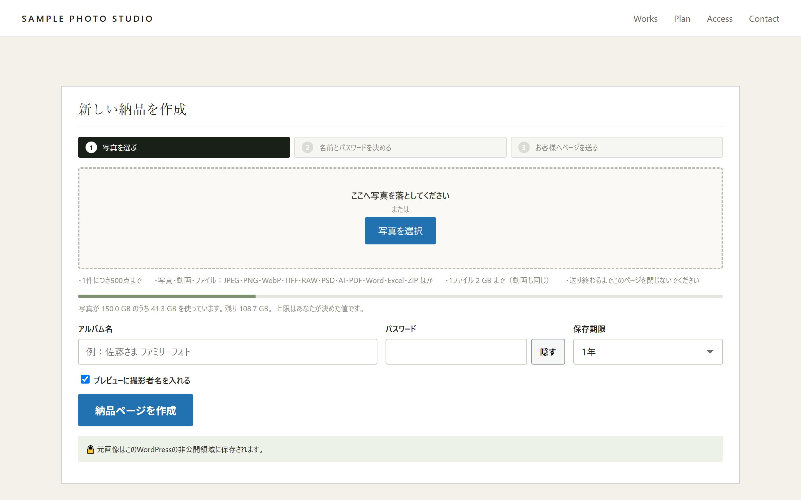The width and height of the screenshot is (801, 500).
Task: Click the 隠す password toggle button
Action: point(548,352)
